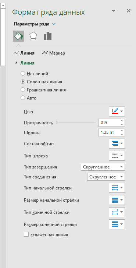Image resolution: width=136 pixels, height=268 pixels.
Task: Collapse the Линия section
Action: tap(16, 63)
